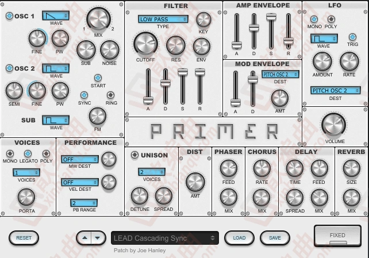Click the DELAY SPREAD knob
Image resolution: width=369 pixels, height=258 pixels.
[294, 198]
